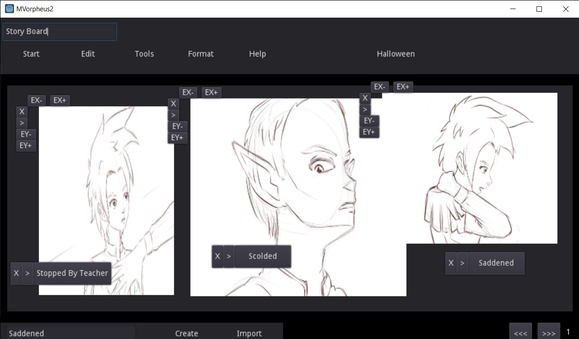
Task: Open the Tools menu
Action: coord(144,54)
